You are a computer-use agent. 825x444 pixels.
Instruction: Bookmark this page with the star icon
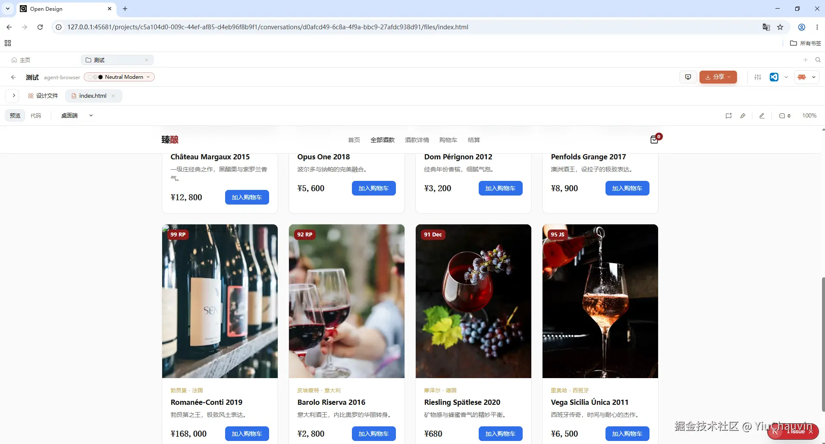pos(780,27)
